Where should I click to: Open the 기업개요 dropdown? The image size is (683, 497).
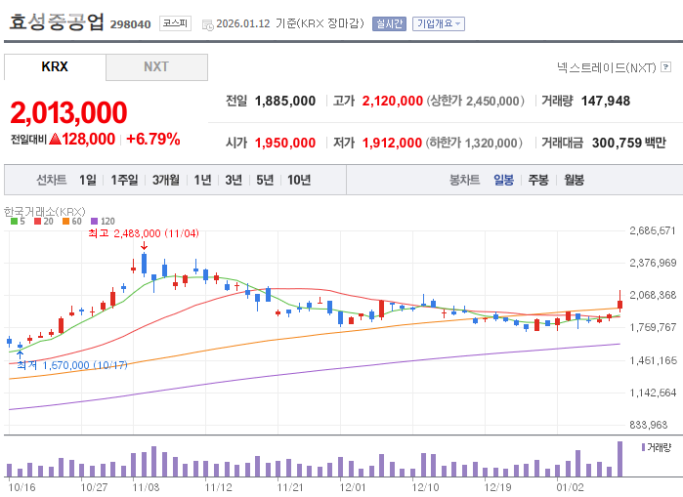click(x=439, y=24)
